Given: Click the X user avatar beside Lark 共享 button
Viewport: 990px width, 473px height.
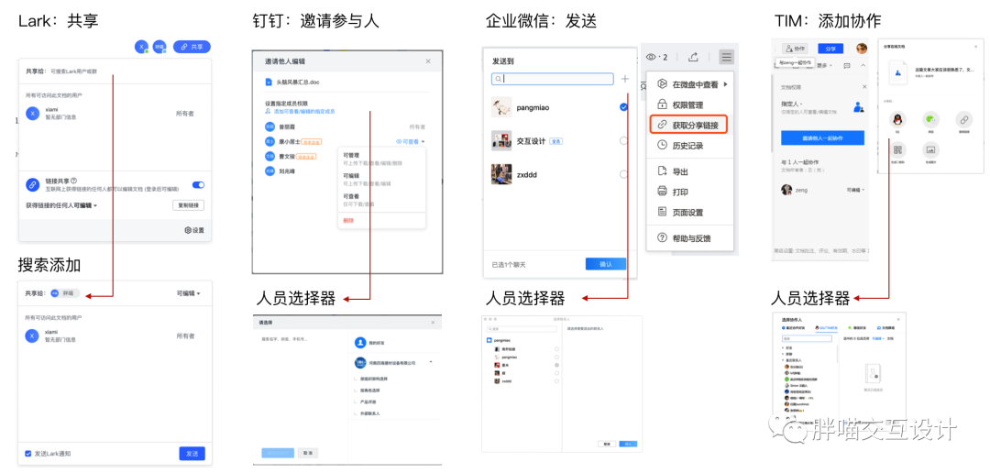Looking at the screenshot, I should [141, 47].
